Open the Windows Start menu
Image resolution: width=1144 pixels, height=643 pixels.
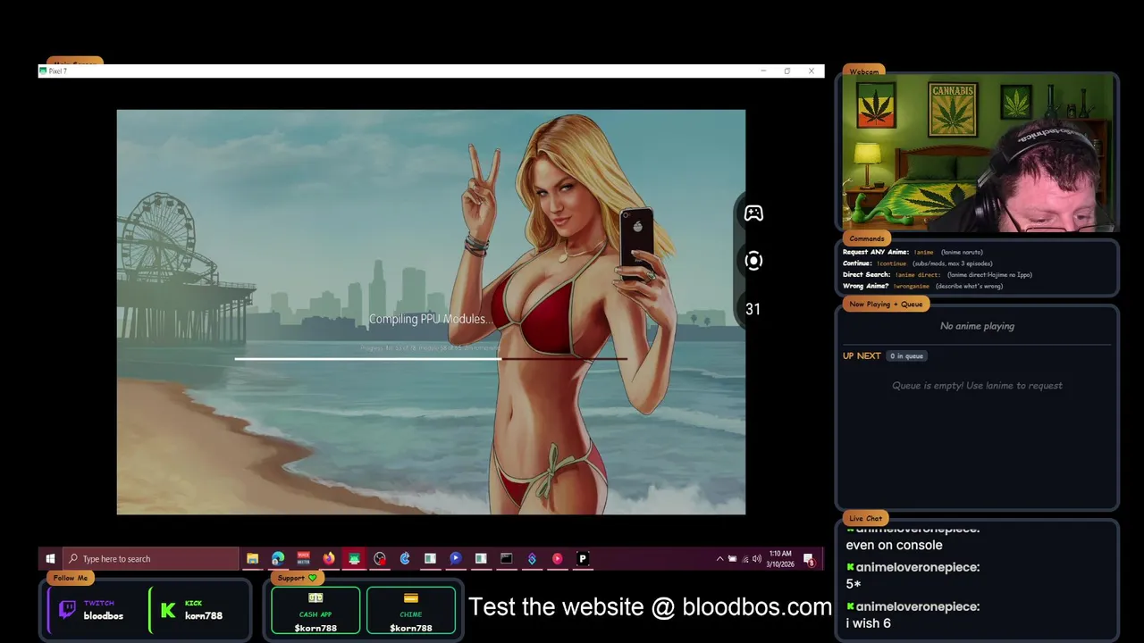[x=50, y=559]
